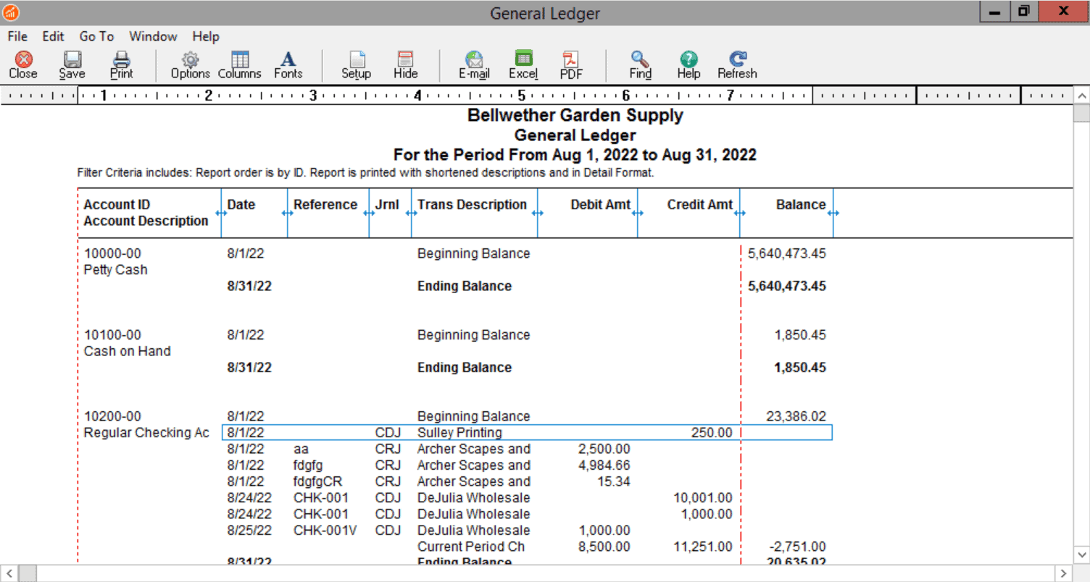Open the Go To menu
Image resolution: width=1090 pixels, height=582 pixels.
pos(96,36)
